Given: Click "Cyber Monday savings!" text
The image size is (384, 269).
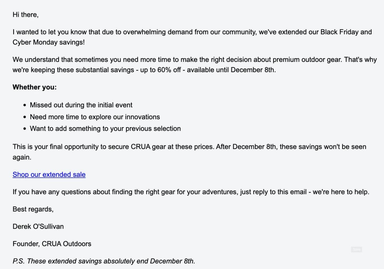Looking at the screenshot, I should click(x=49, y=42).
